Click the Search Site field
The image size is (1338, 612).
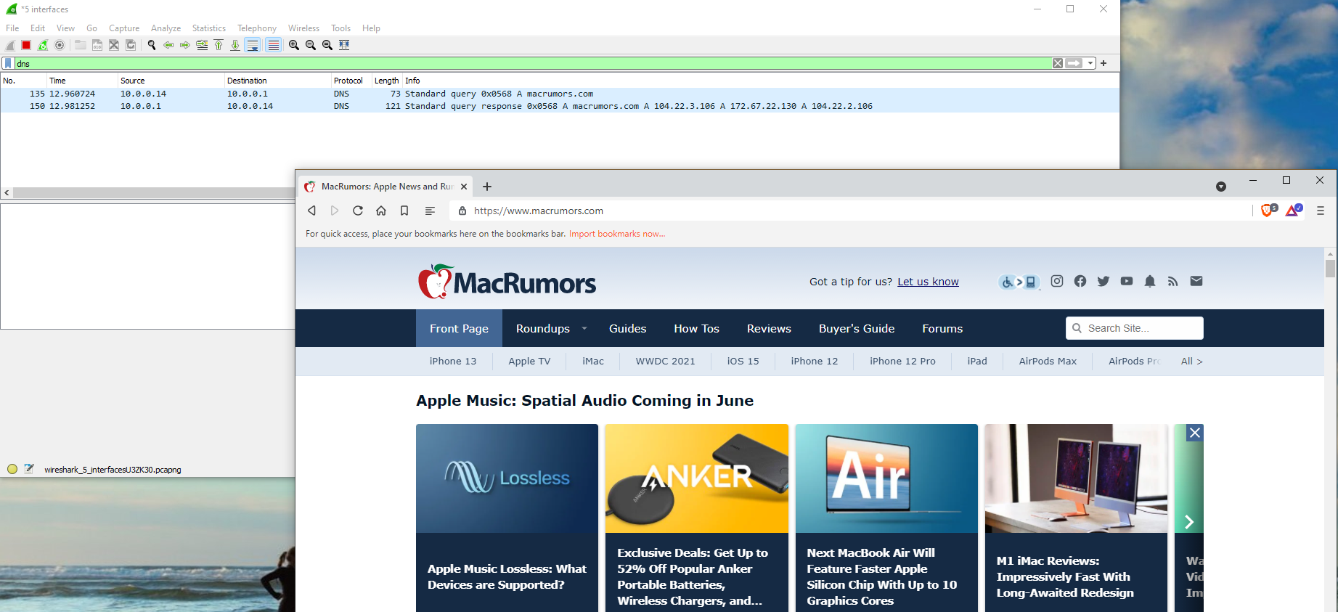pyautogui.click(x=1135, y=328)
